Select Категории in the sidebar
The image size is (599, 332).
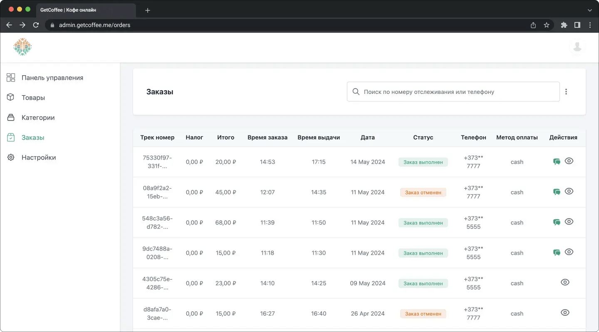(38, 118)
